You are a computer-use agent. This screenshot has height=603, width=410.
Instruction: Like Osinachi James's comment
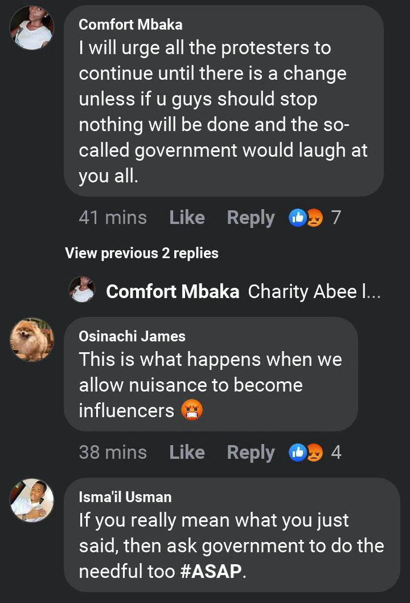point(187,452)
